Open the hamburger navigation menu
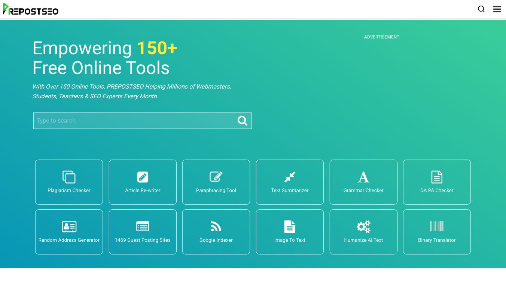This screenshot has width=506, height=284. coord(497,9)
